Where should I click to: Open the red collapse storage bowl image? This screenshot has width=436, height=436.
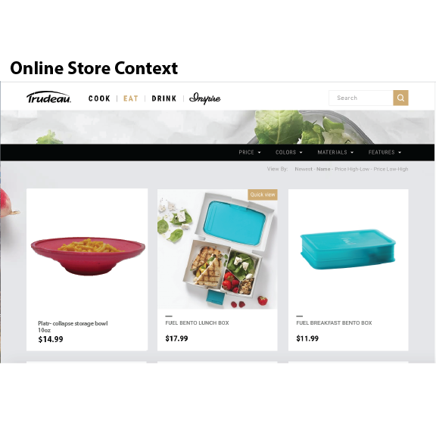tap(88, 256)
